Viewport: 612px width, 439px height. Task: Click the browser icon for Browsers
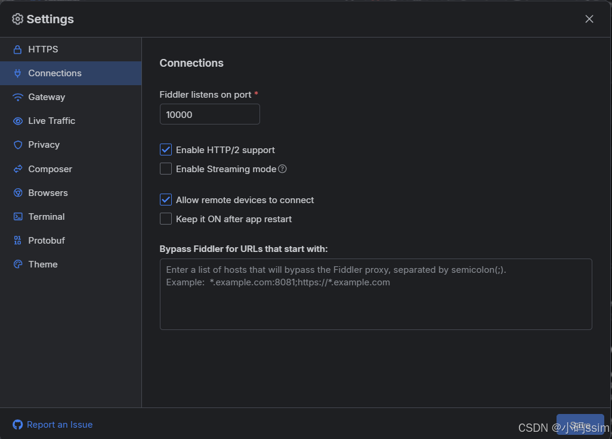coord(17,192)
